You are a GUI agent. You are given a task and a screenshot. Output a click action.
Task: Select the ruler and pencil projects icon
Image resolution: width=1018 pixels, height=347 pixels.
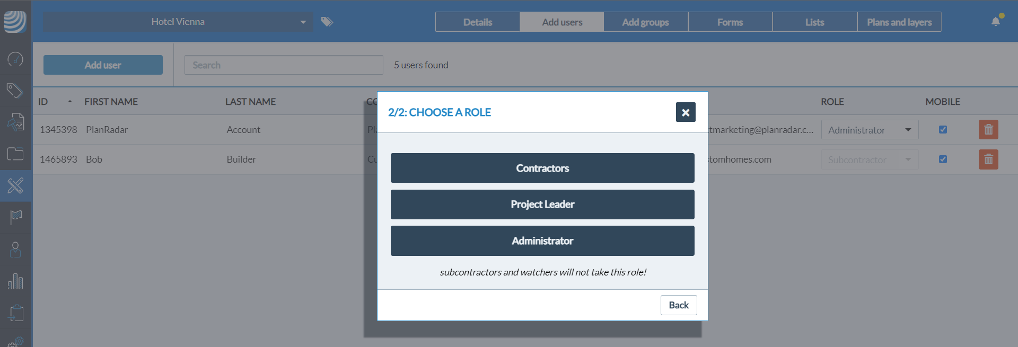point(15,185)
